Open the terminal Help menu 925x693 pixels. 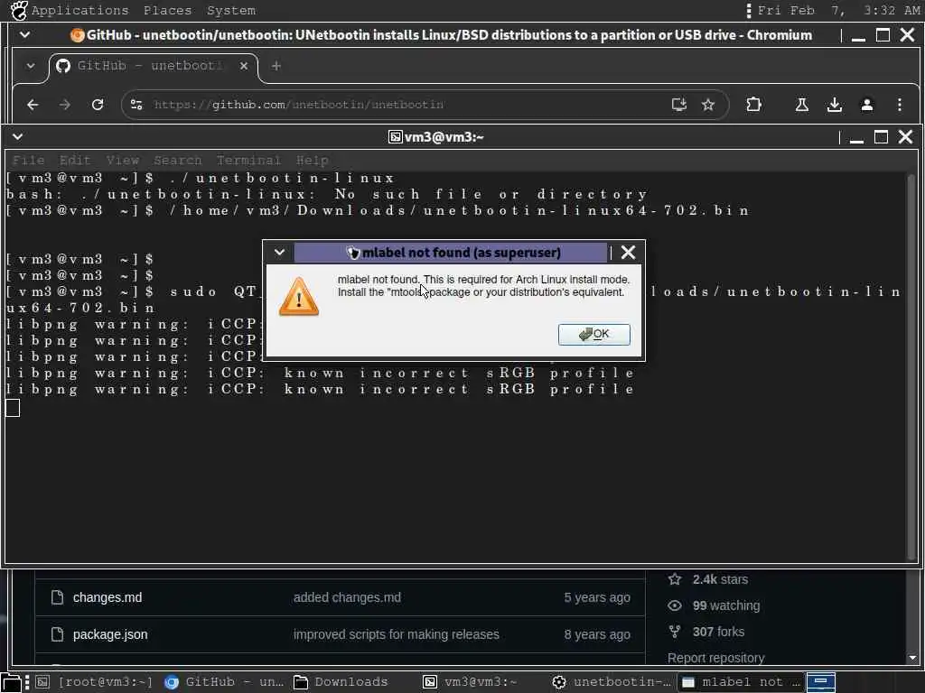[x=312, y=161]
